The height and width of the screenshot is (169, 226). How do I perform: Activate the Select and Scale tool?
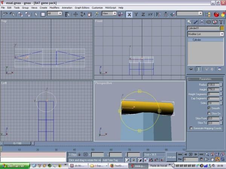click(x=90, y=14)
